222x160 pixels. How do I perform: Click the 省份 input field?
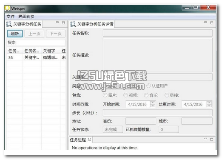click(141, 121)
